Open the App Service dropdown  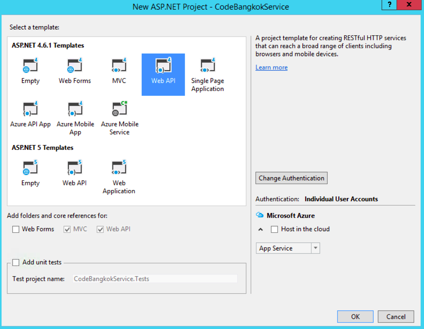pyautogui.click(x=315, y=248)
